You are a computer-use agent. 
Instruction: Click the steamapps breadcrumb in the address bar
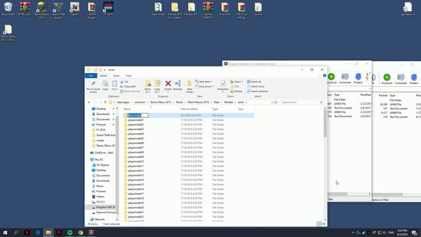point(123,103)
